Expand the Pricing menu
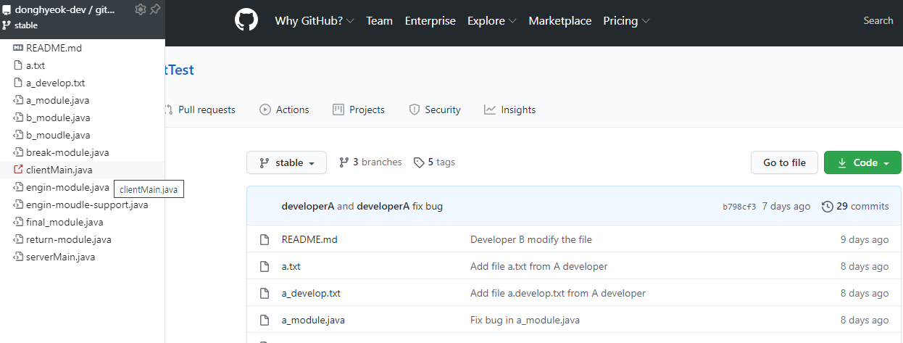Viewport: 903px width, 343px height. 626,21
